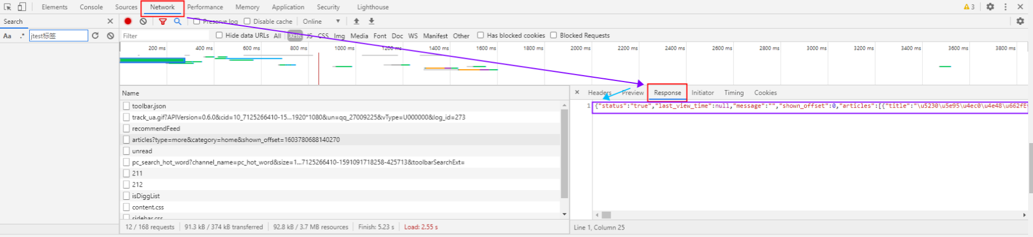Click the import HAR file upload icon
Image resolution: width=1033 pixels, height=237 pixels.
click(x=356, y=21)
